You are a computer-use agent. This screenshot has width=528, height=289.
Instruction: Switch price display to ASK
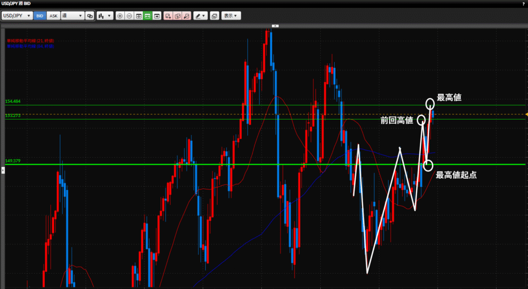click(x=53, y=16)
